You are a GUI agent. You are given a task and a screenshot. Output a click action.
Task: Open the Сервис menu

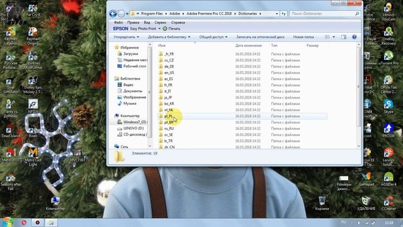pyautogui.click(x=161, y=23)
